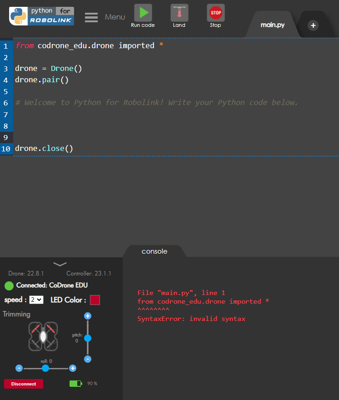Screen dimensions: 339x400
Task: Click the roll trim slider handle
Action: pos(45,368)
